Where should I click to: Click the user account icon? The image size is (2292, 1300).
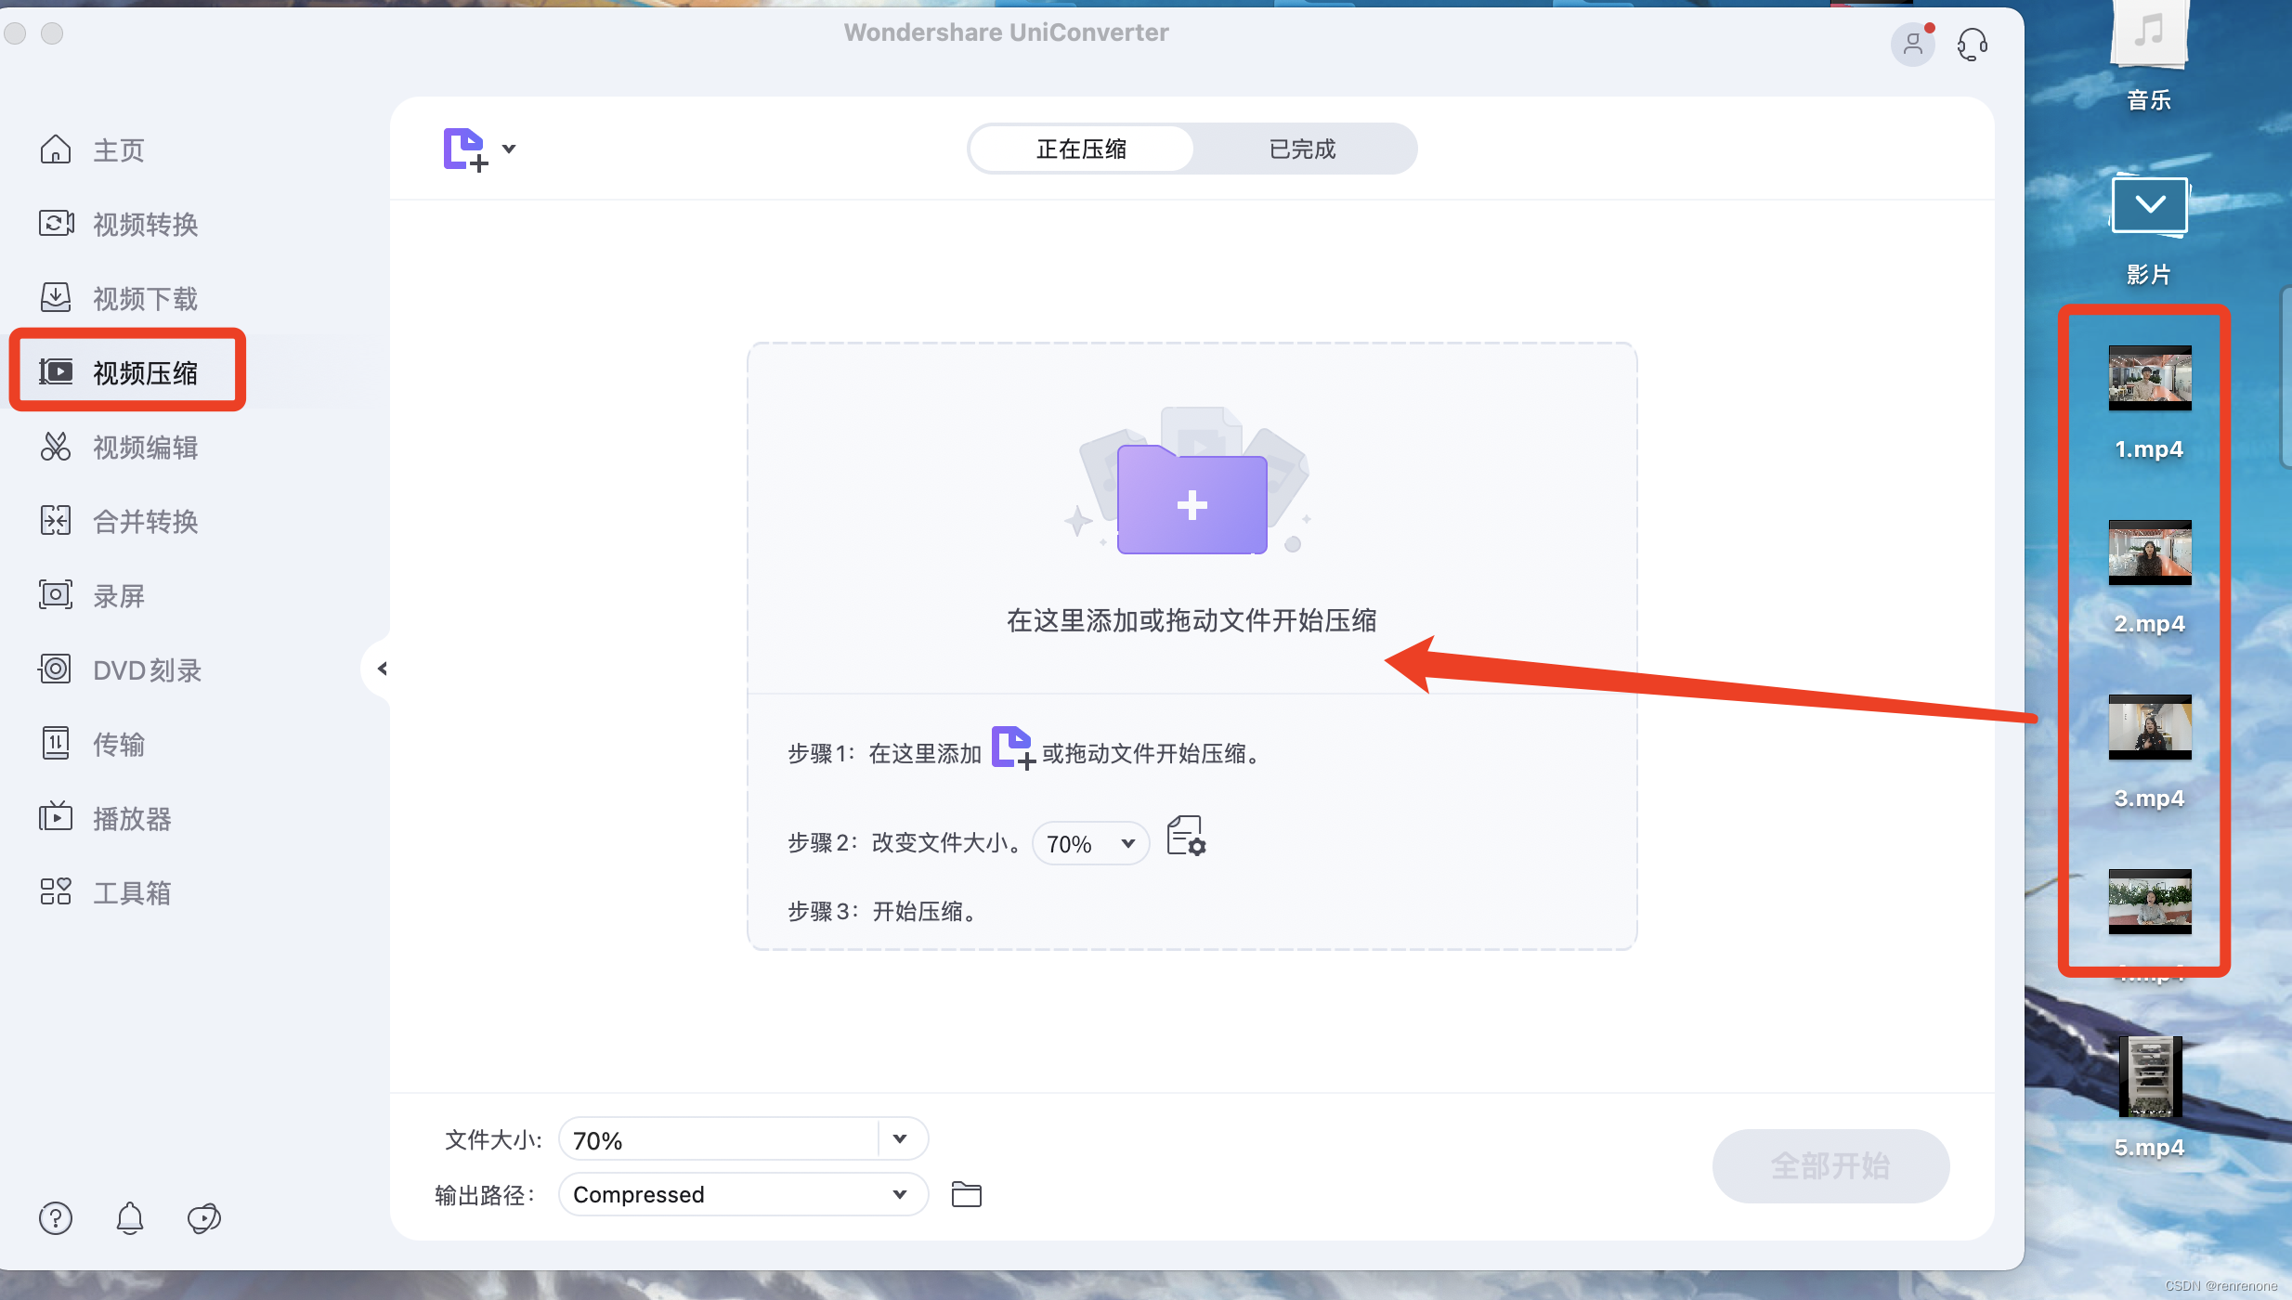pos(1912,44)
